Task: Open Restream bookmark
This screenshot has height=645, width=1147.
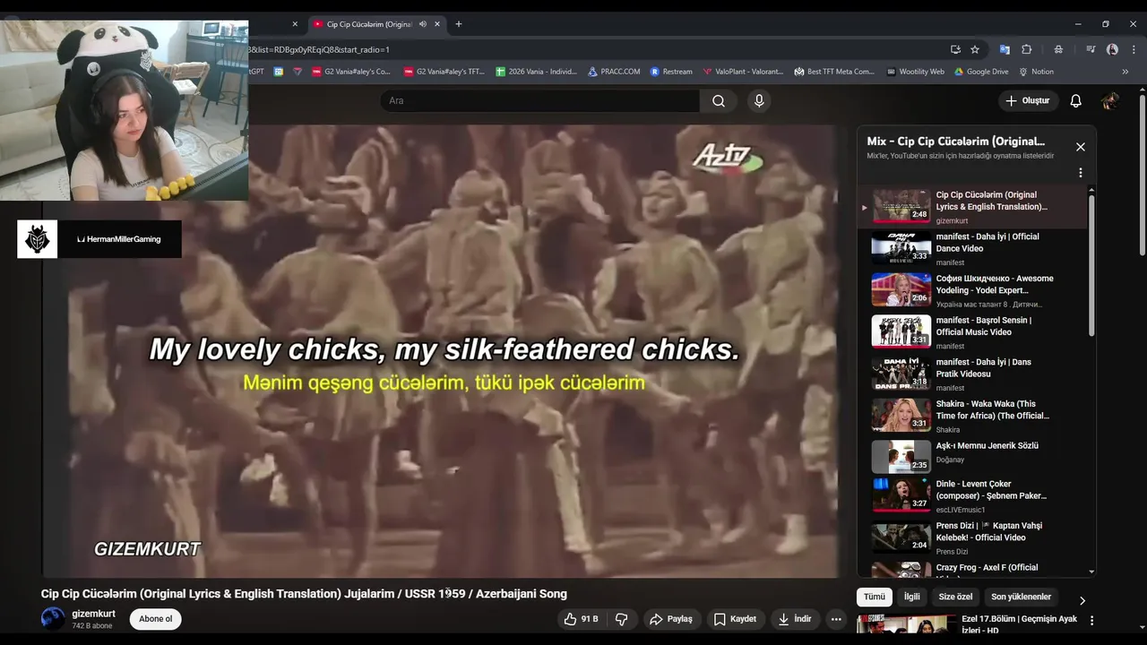Action: (671, 72)
